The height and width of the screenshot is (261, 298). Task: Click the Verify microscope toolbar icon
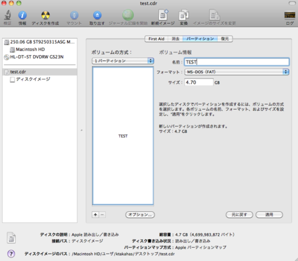[7, 15]
